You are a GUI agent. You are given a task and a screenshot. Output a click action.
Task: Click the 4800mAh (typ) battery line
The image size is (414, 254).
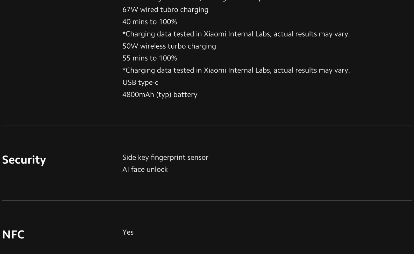(160, 95)
